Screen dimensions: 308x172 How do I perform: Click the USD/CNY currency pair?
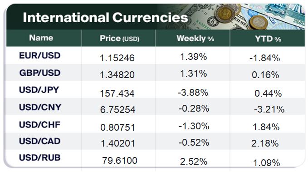(40, 107)
